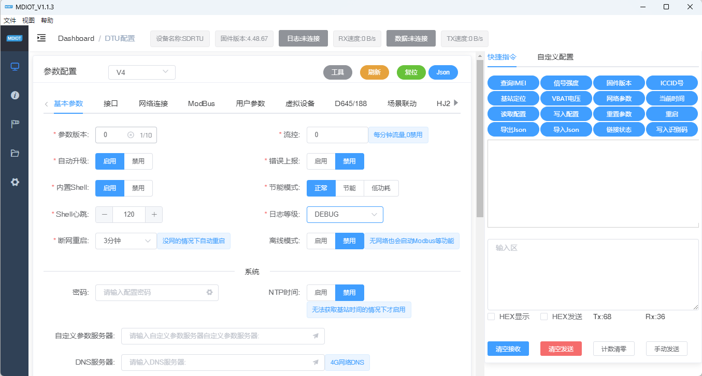Click the 密码 input field

(157, 292)
